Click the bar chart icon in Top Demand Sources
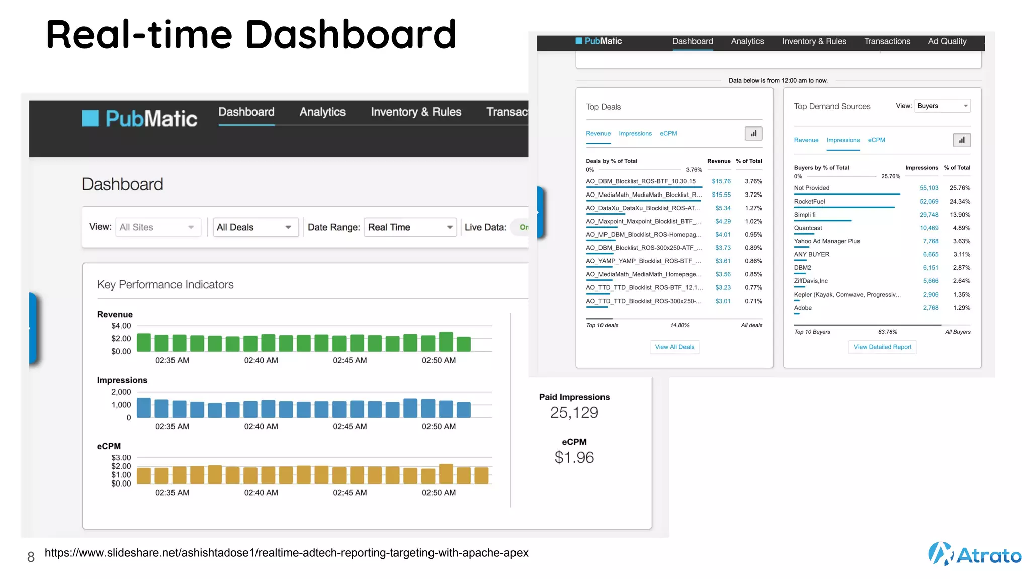The height and width of the screenshot is (579, 1030). pos(961,140)
